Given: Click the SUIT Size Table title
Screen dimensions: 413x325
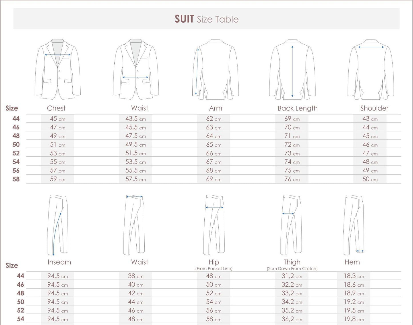Looking at the screenshot, I should (x=206, y=19).
